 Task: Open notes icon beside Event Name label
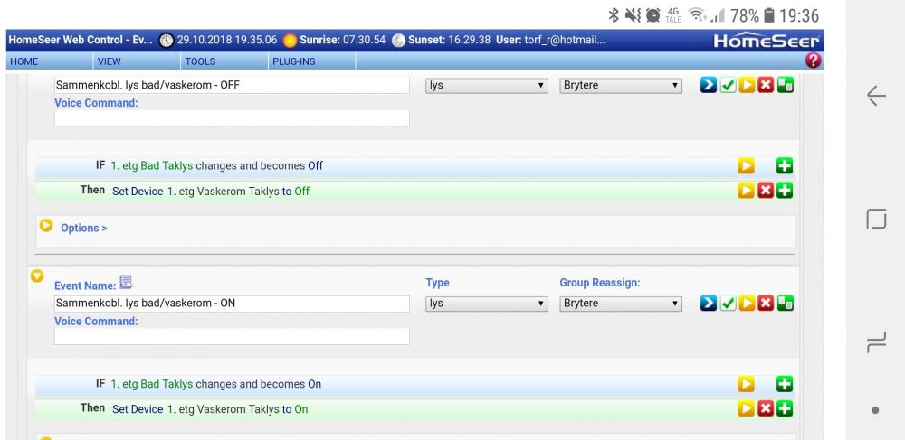click(x=127, y=282)
